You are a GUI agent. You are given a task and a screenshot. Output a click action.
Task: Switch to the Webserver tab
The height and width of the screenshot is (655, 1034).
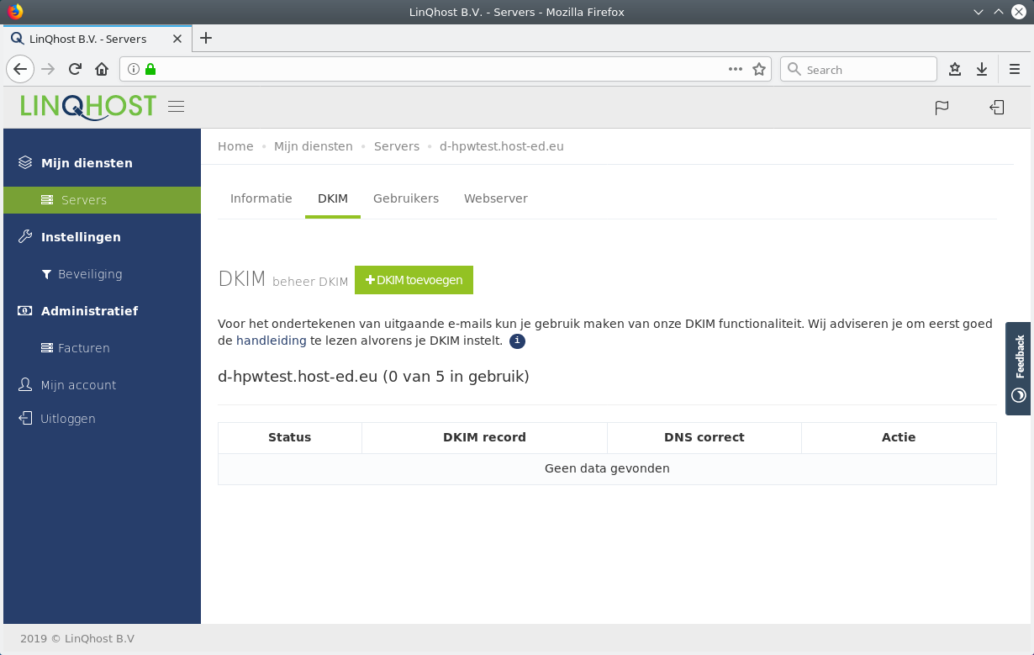(x=496, y=198)
